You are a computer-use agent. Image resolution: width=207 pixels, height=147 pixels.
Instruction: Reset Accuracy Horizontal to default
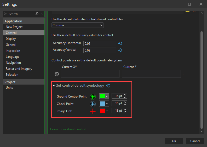point(120,43)
